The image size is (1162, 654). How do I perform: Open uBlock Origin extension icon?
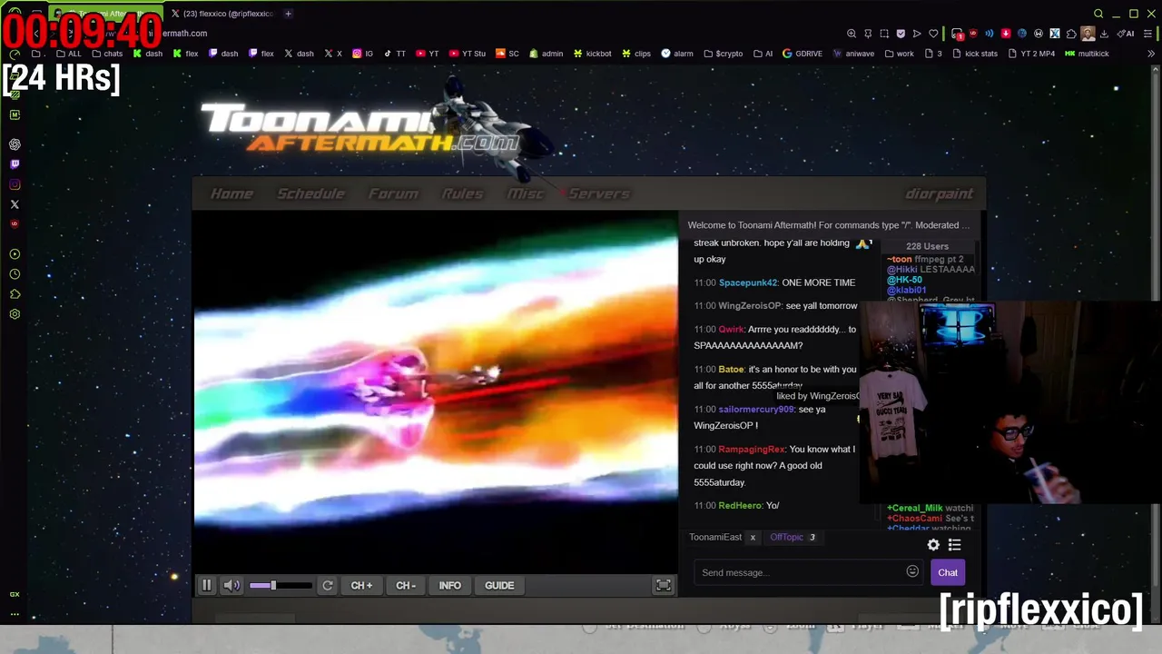[973, 34]
